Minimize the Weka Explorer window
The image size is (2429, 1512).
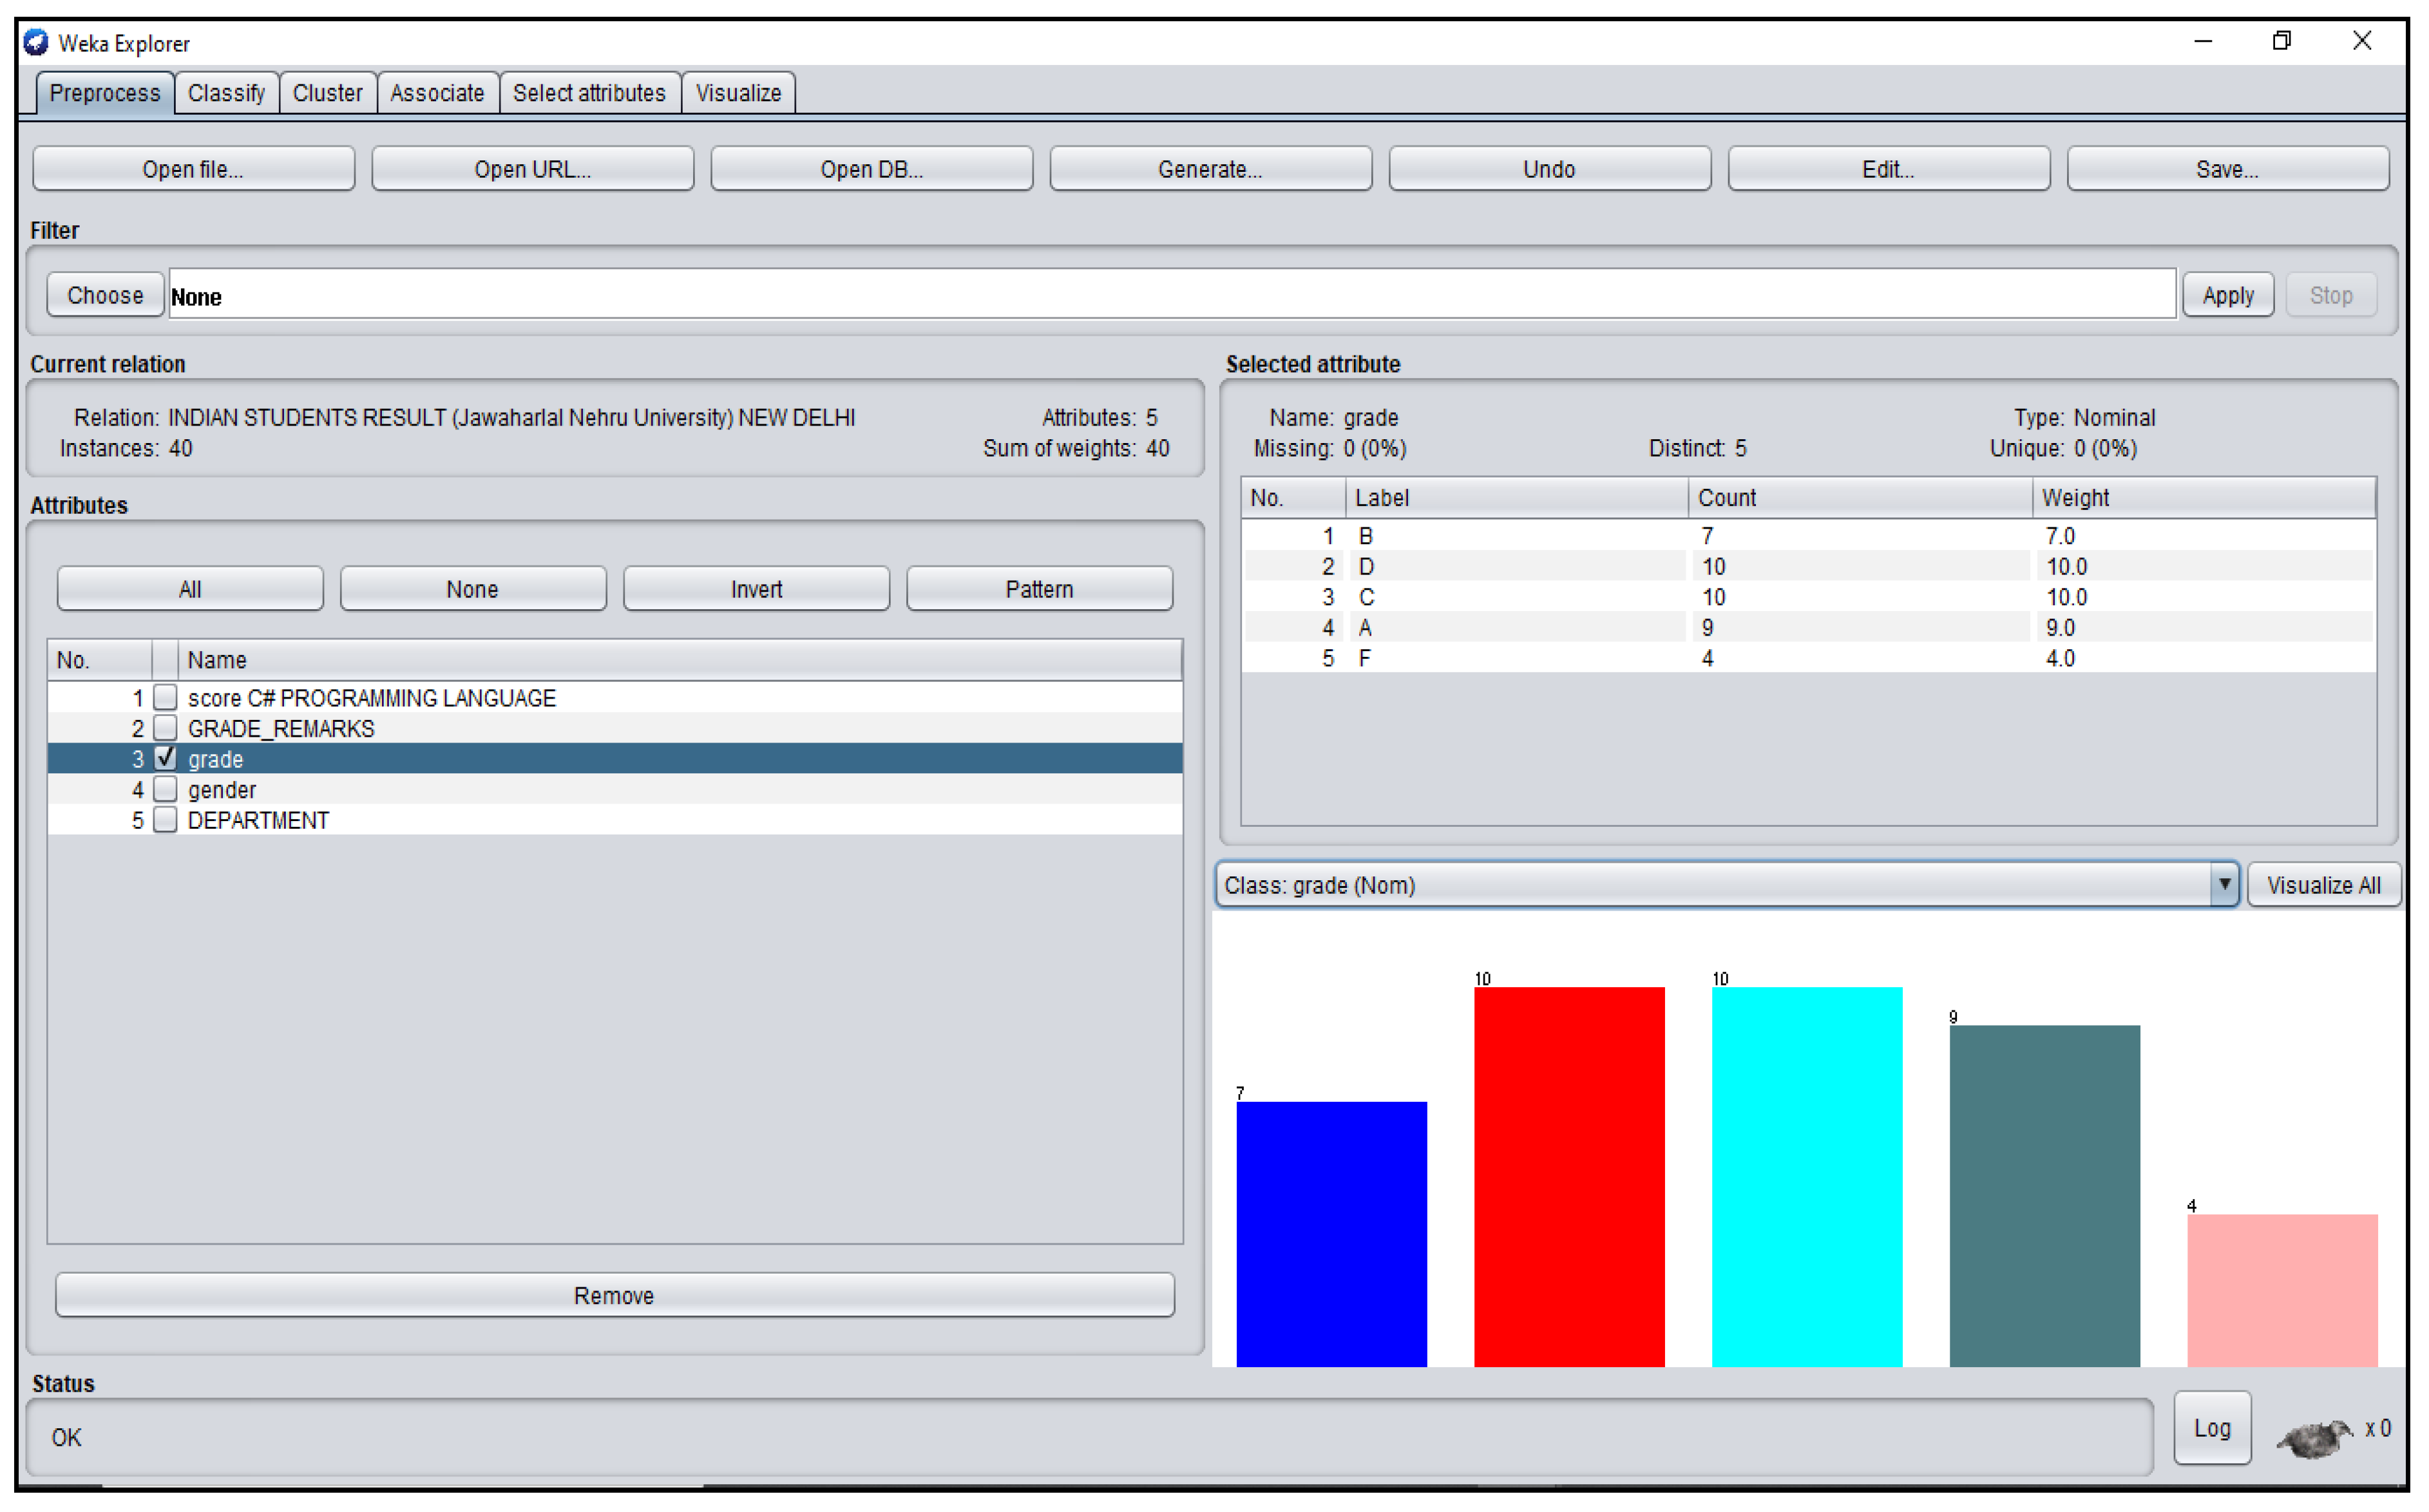2203,41
